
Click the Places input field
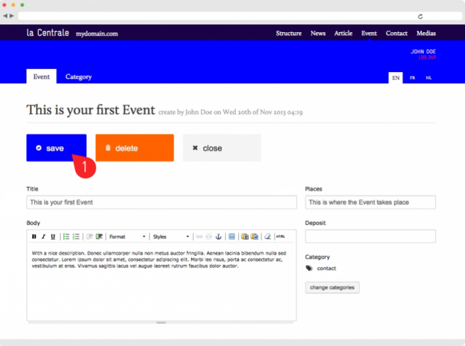pyautogui.click(x=370, y=203)
